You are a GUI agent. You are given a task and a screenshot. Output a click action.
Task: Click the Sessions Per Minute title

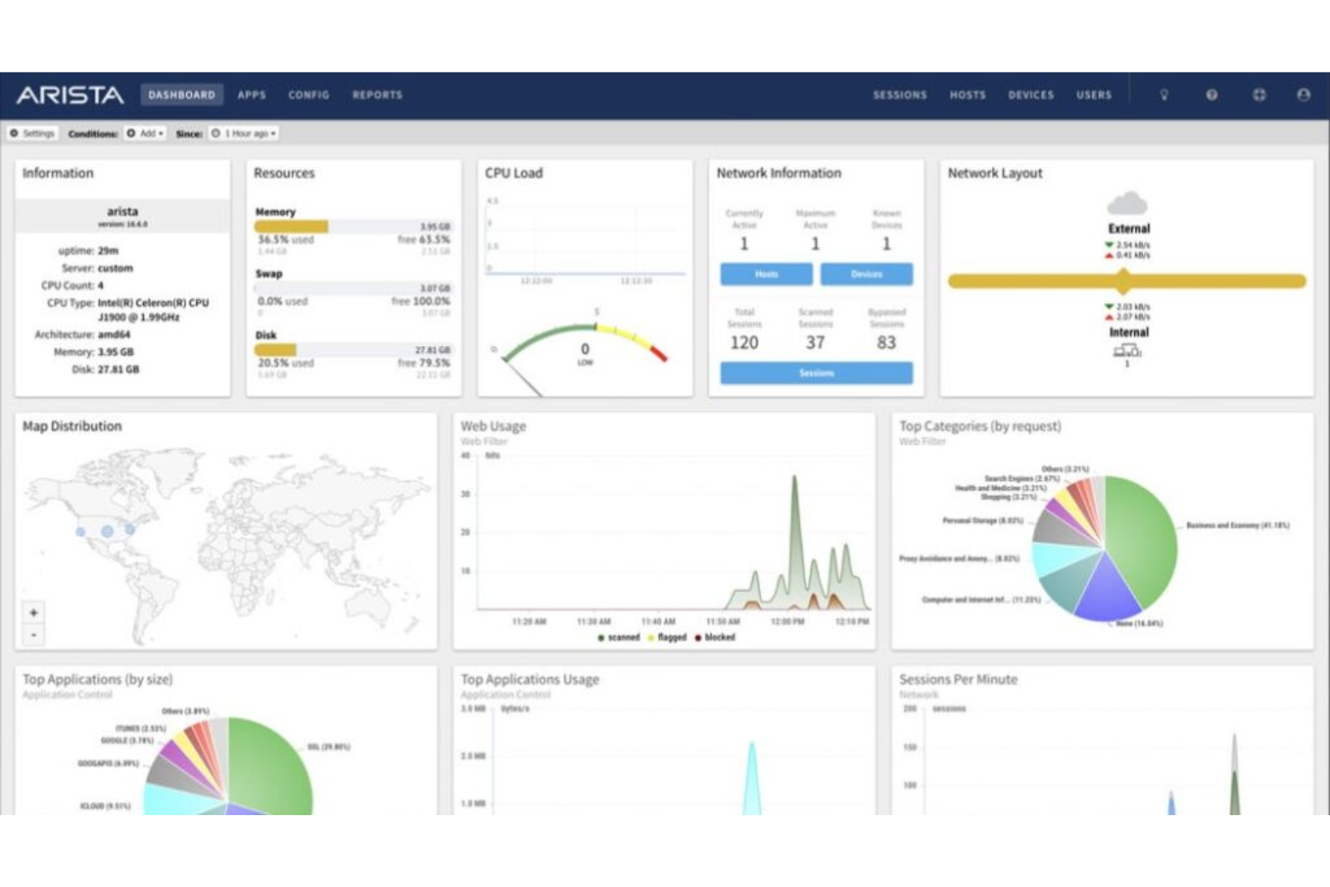[958, 679]
